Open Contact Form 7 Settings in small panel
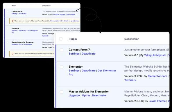 pos(15,14)
